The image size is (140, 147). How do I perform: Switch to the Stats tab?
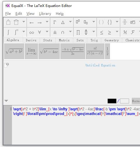tap(48, 40)
